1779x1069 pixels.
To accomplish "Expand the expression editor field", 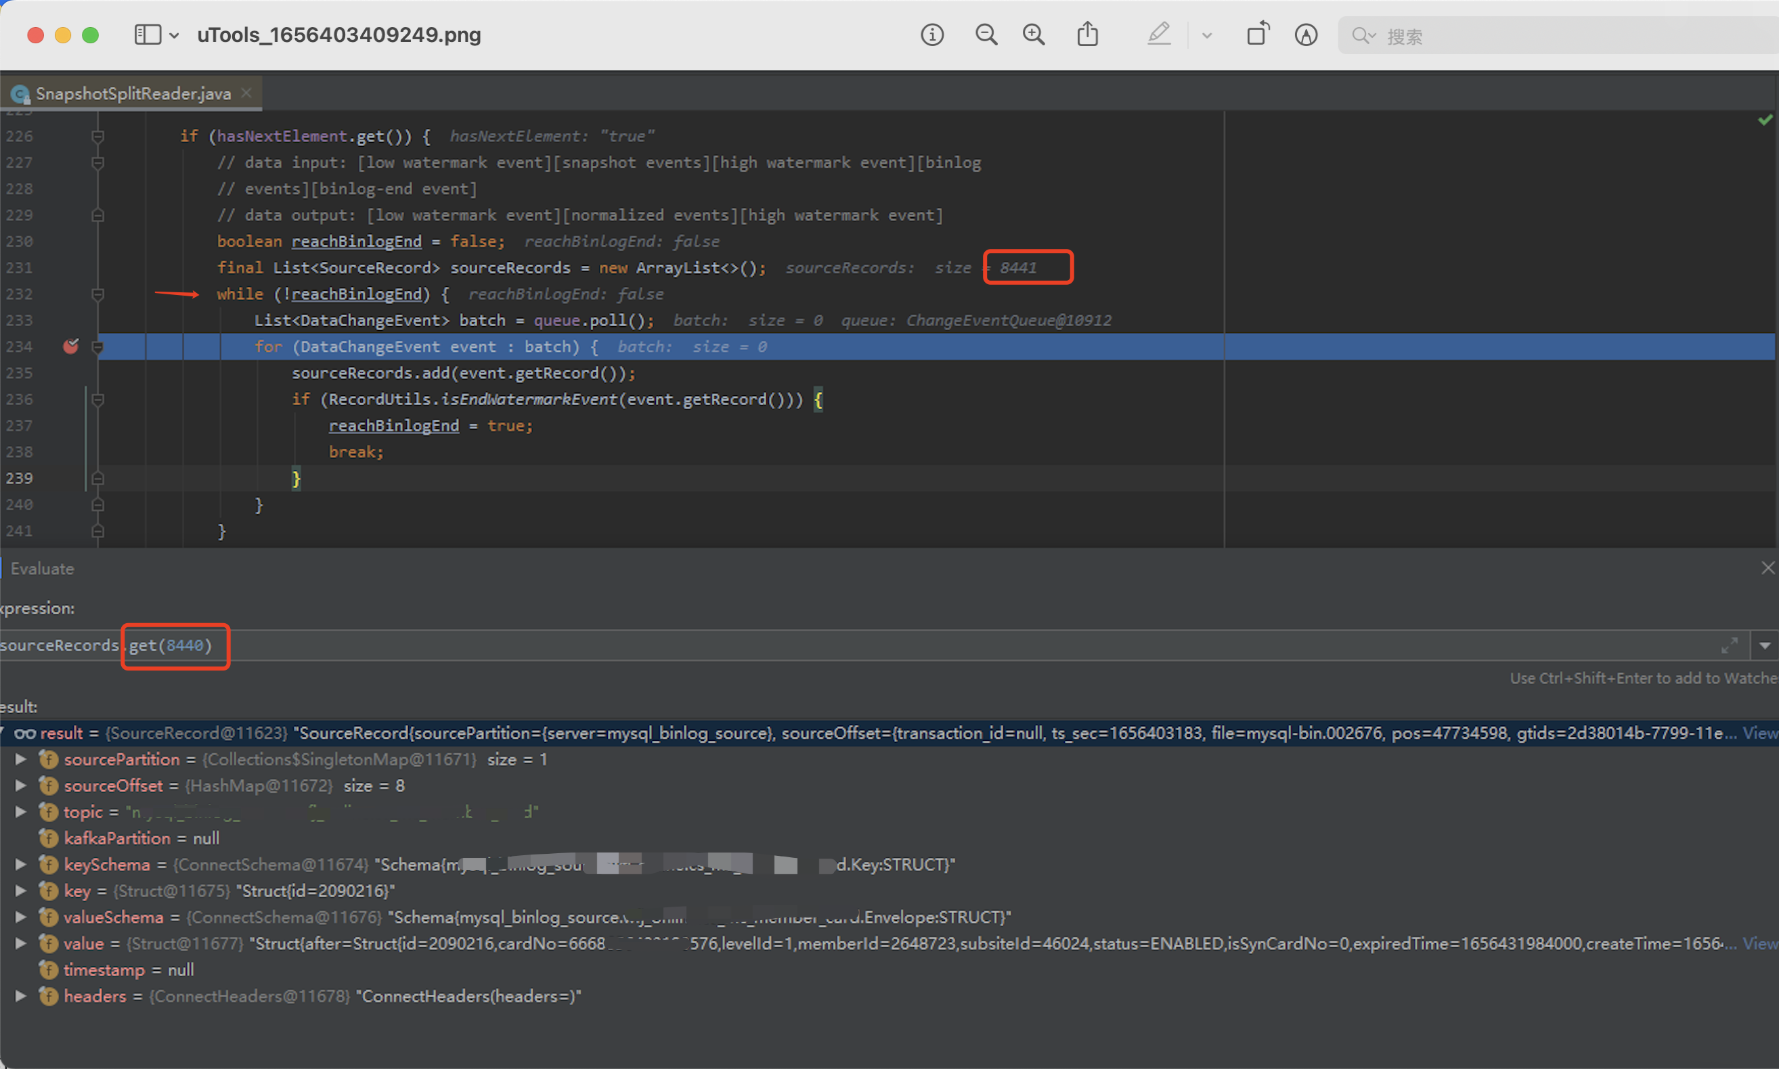I will click(x=1730, y=645).
